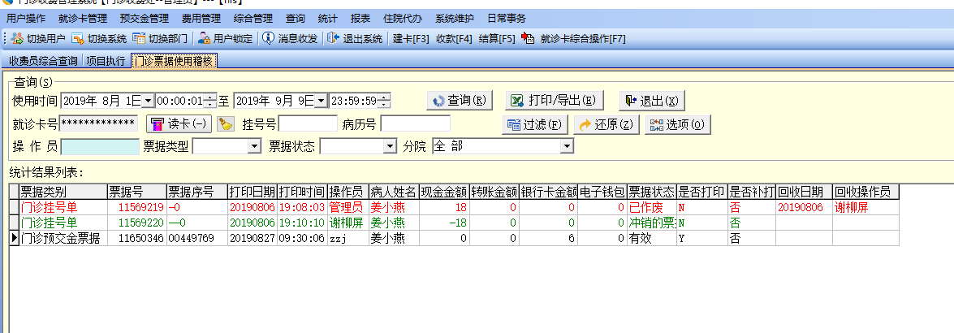The image size is (954, 333).
Task: Click the 退出系统 exit system toolbar icon
Action: [x=333, y=39]
